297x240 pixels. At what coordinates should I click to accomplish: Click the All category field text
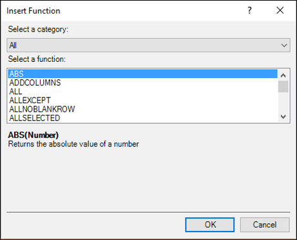tap(13, 45)
